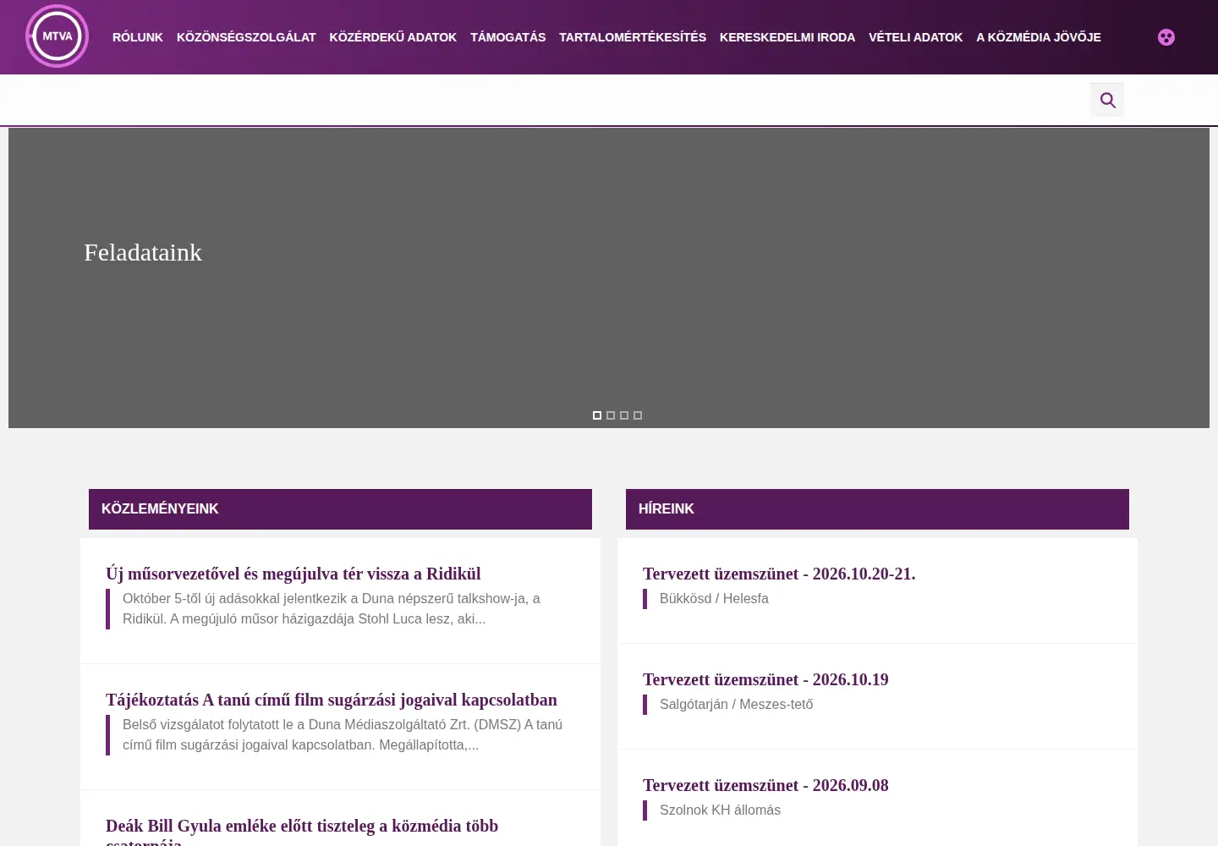Viewport: 1218px width, 846px height.
Task: Select KERESKEDELMI IRODA in navigation
Action: [787, 37]
